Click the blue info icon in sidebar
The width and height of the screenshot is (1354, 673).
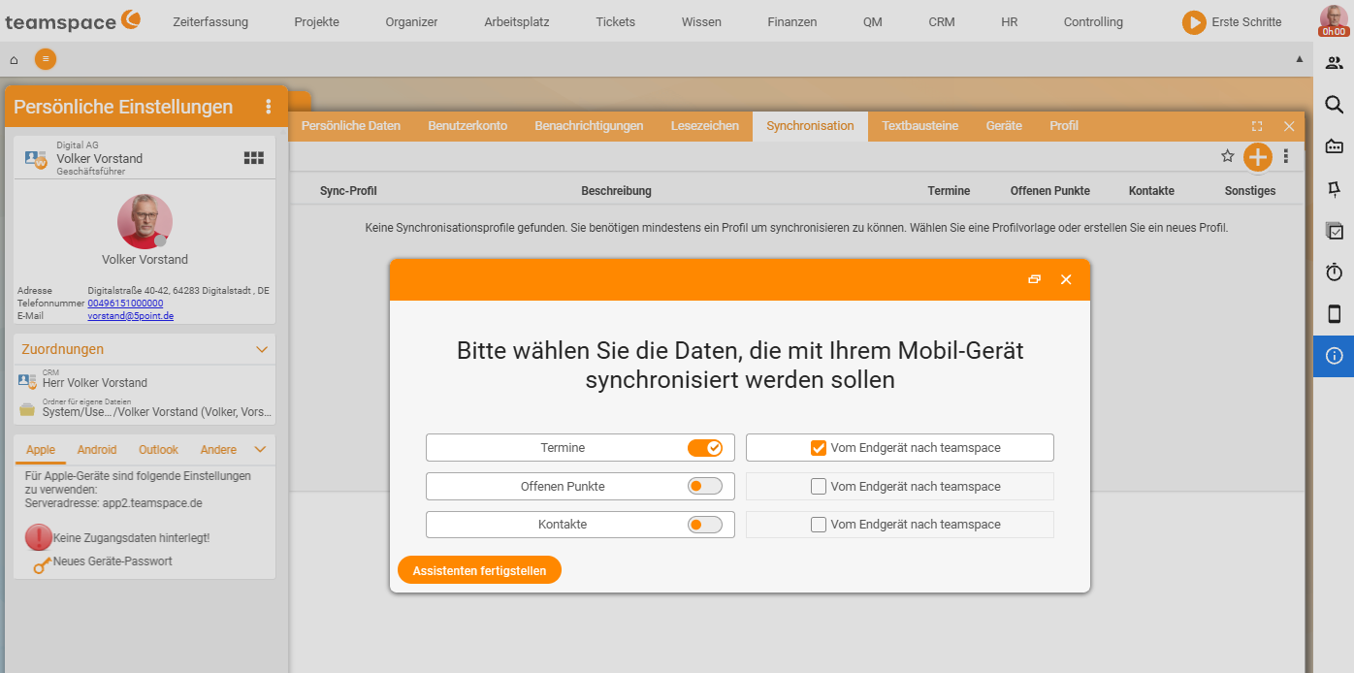tap(1334, 356)
